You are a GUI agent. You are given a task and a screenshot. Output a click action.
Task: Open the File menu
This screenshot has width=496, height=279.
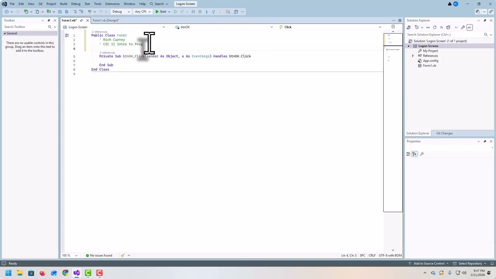tap(12, 4)
